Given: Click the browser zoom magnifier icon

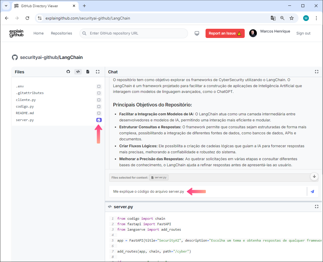Looking at the screenshot, I should point(282,18).
